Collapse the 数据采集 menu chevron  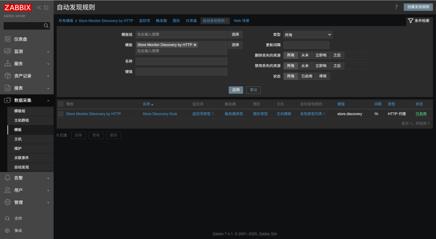(48, 101)
